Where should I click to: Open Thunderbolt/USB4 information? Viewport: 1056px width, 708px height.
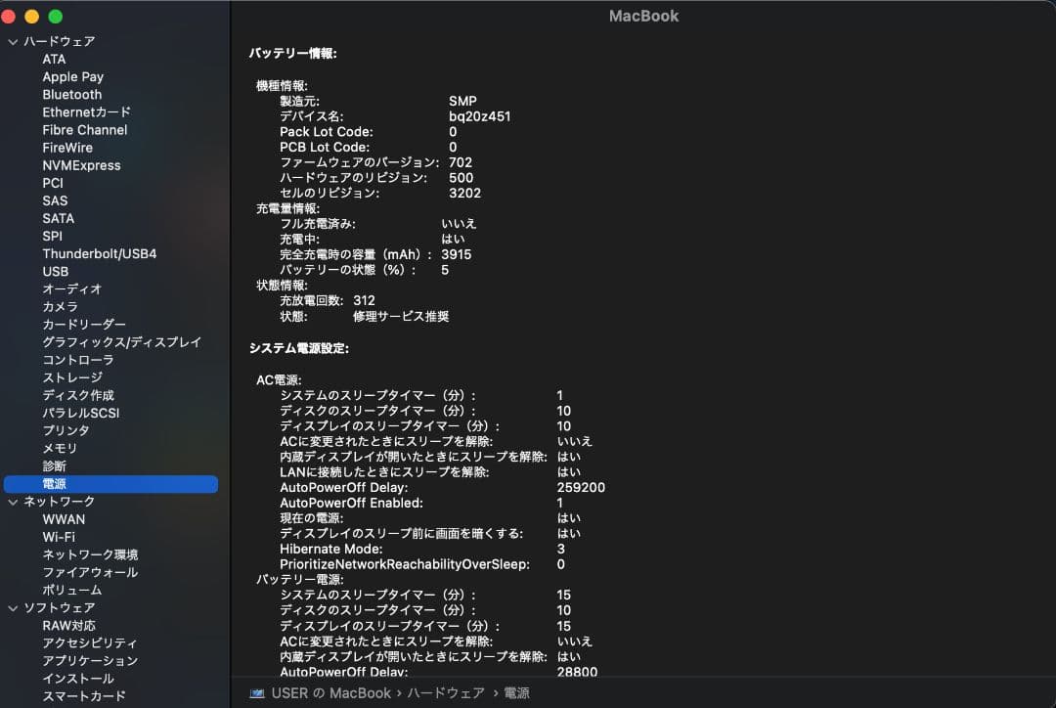[x=97, y=253]
